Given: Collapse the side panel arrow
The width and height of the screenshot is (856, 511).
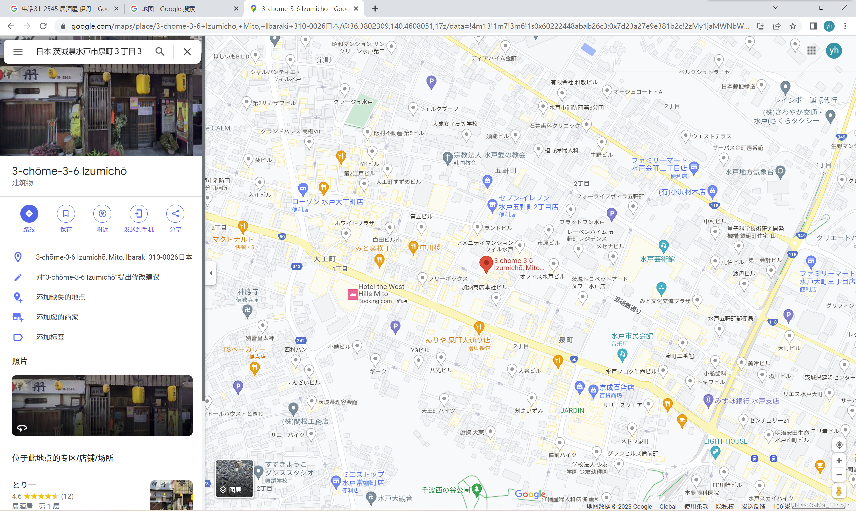Looking at the screenshot, I should click(x=211, y=274).
